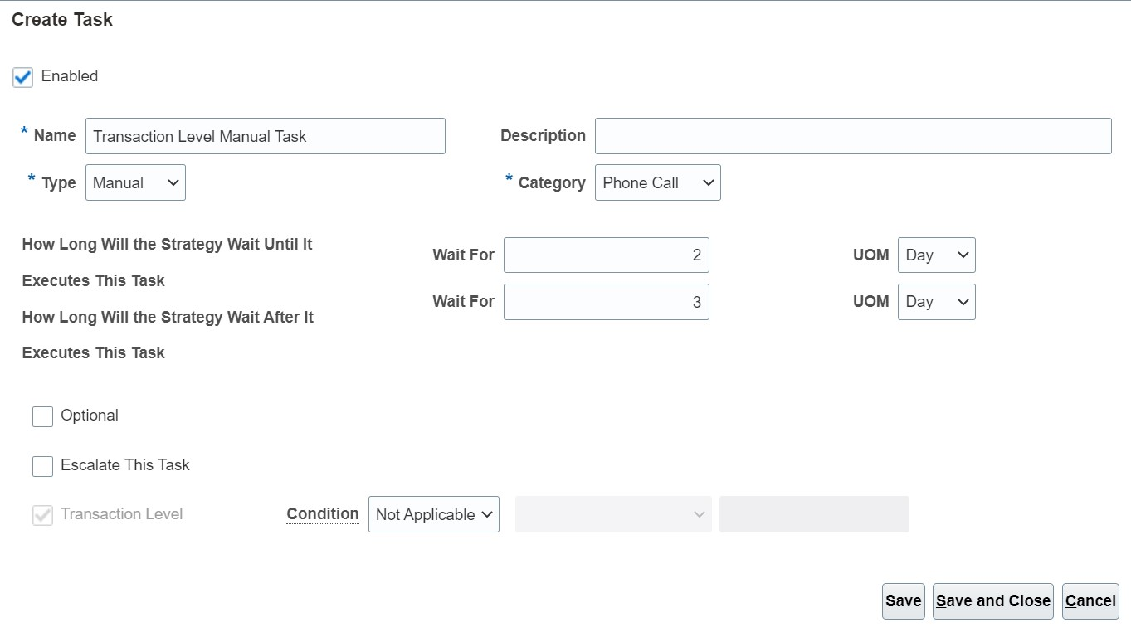The image size is (1131, 632).
Task: Open Condition dropdown showing Not Applicable
Action: point(433,515)
